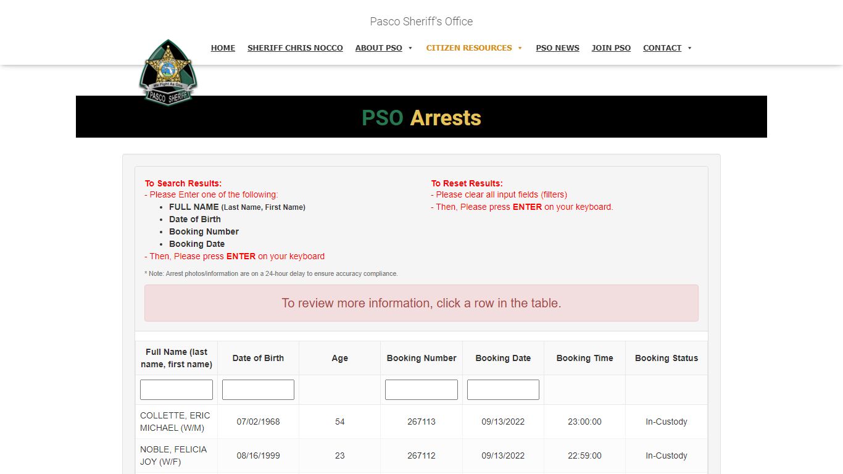
Task: Click the PSO Arrests heading
Action: tap(421, 117)
